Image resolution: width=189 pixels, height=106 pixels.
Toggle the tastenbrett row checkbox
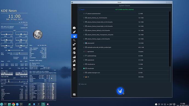point(84,60)
